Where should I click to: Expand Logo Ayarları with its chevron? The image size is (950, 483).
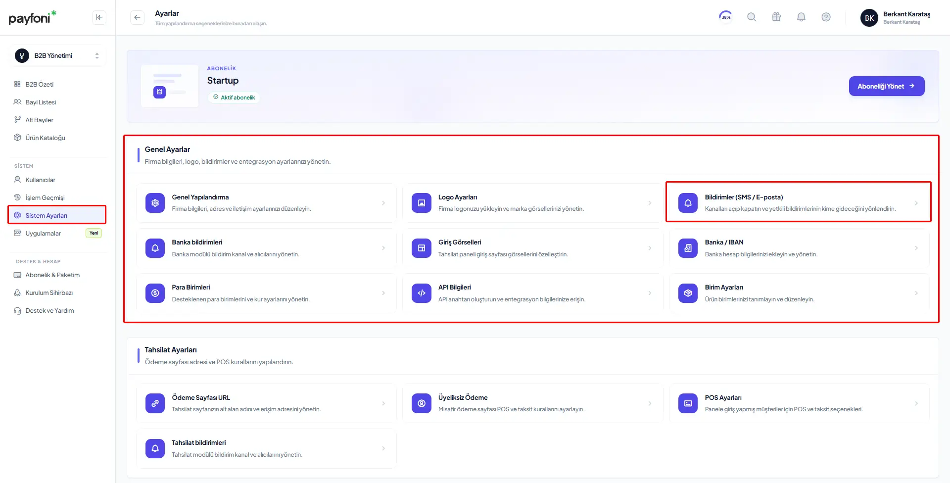tap(650, 203)
